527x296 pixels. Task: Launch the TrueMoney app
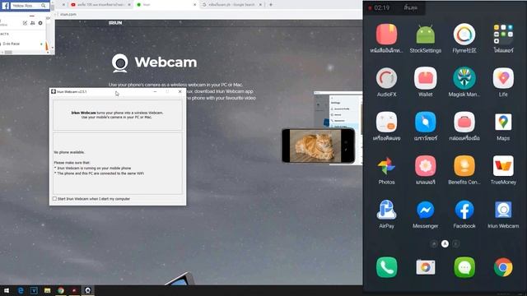click(x=503, y=166)
